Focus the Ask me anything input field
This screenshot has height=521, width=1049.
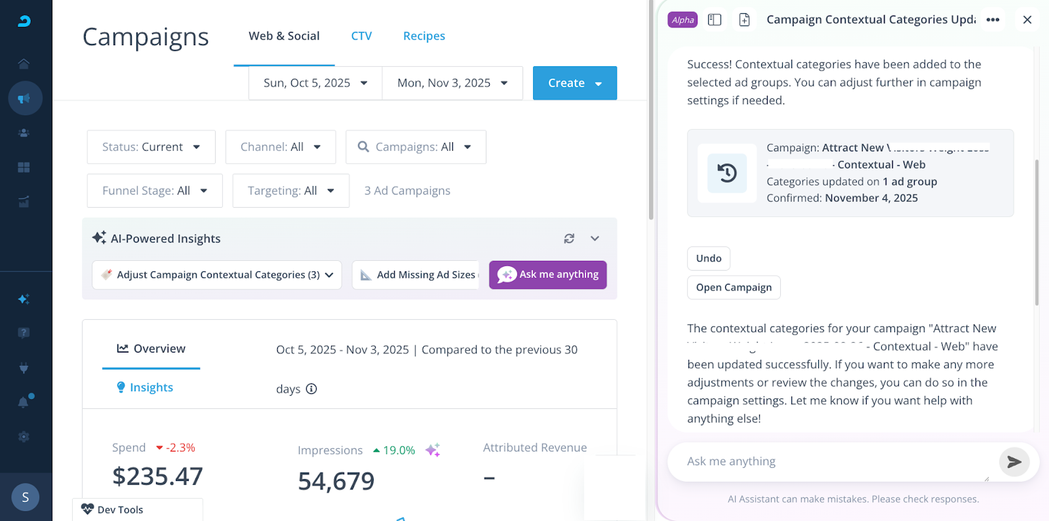833,461
